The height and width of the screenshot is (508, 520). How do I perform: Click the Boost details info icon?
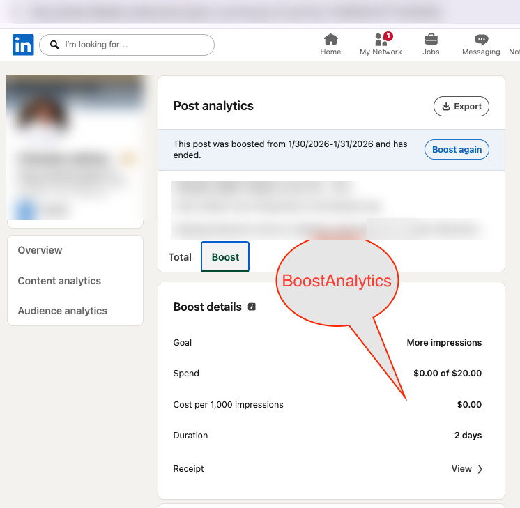click(x=252, y=307)
